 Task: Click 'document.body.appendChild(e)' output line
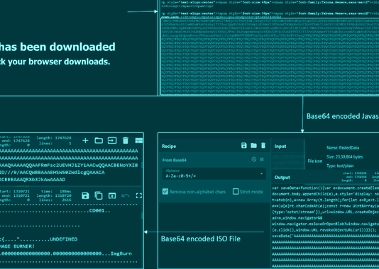point(325,194)
